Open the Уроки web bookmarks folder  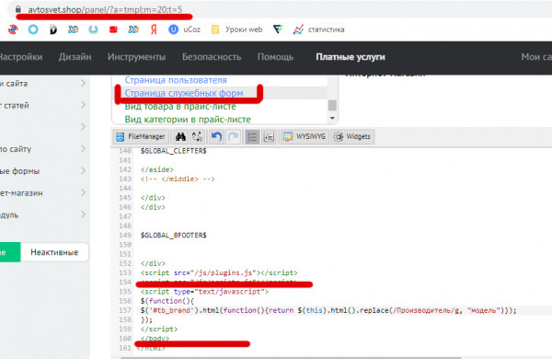point(237,29)
